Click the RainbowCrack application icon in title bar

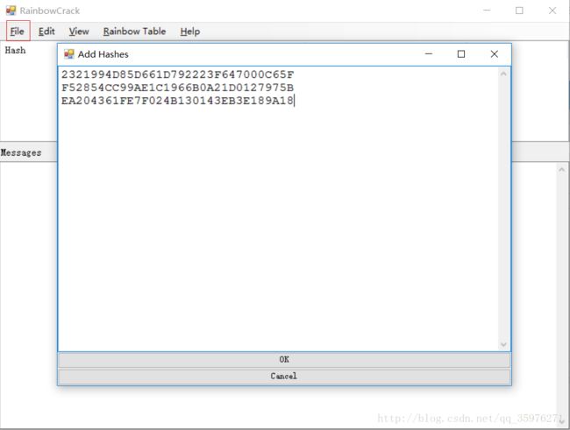pos(11,11)
